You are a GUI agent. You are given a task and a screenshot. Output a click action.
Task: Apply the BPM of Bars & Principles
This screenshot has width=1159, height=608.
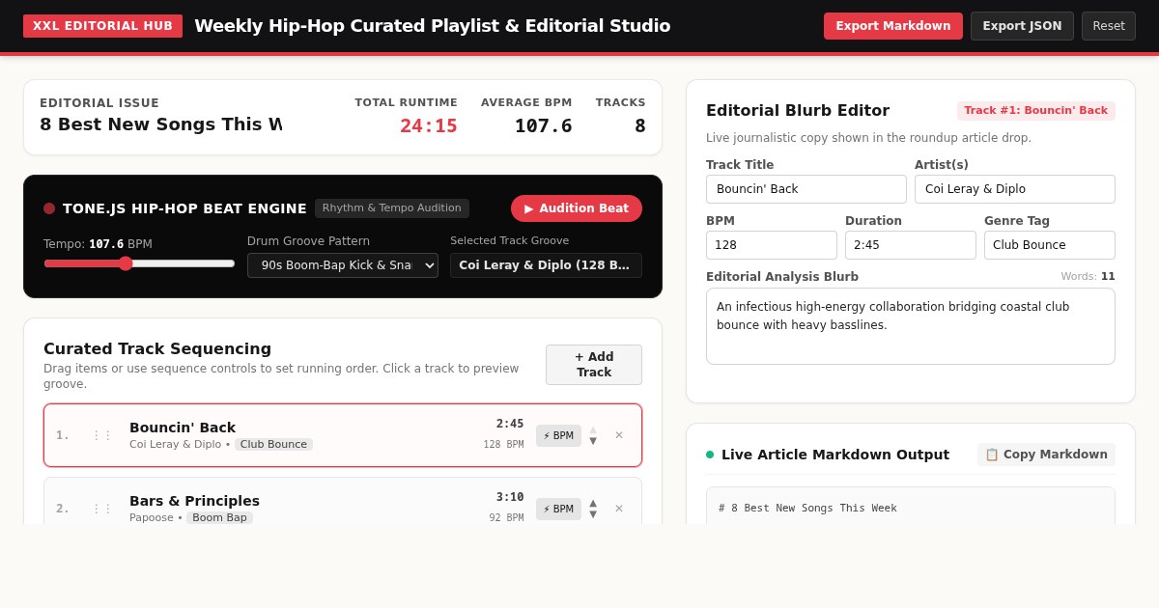[558, 509]
